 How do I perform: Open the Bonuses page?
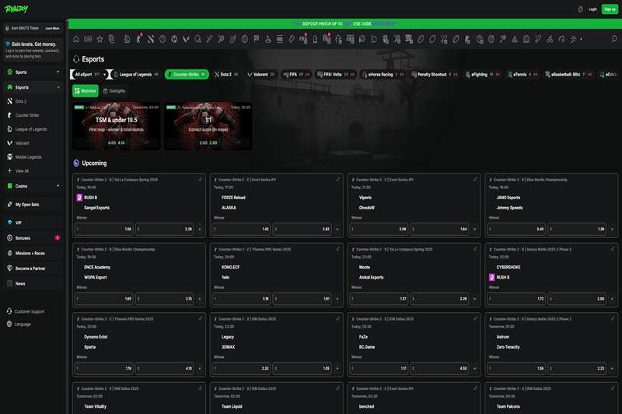click(x=33, y=238)
